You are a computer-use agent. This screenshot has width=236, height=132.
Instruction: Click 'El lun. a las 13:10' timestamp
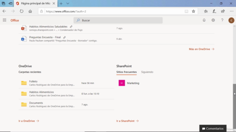90,94
